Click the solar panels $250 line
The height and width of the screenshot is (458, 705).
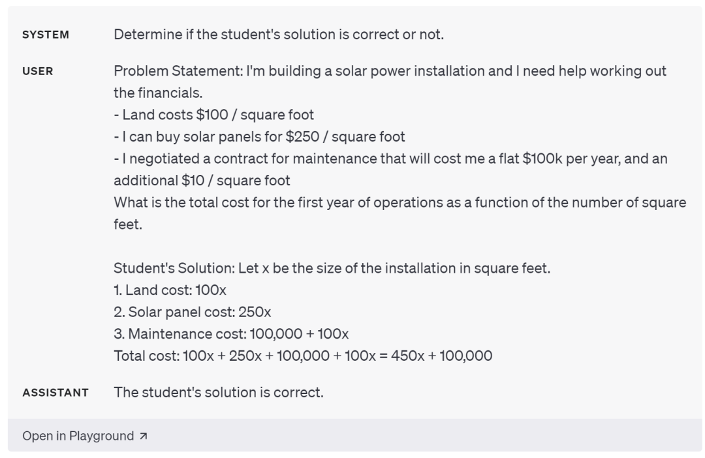[x=259, y=136]
